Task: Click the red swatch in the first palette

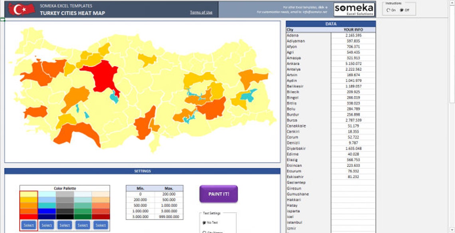Action: point(29,216)
